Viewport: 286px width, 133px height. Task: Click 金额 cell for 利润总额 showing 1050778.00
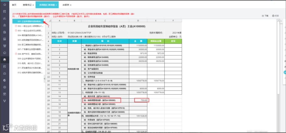138,93
